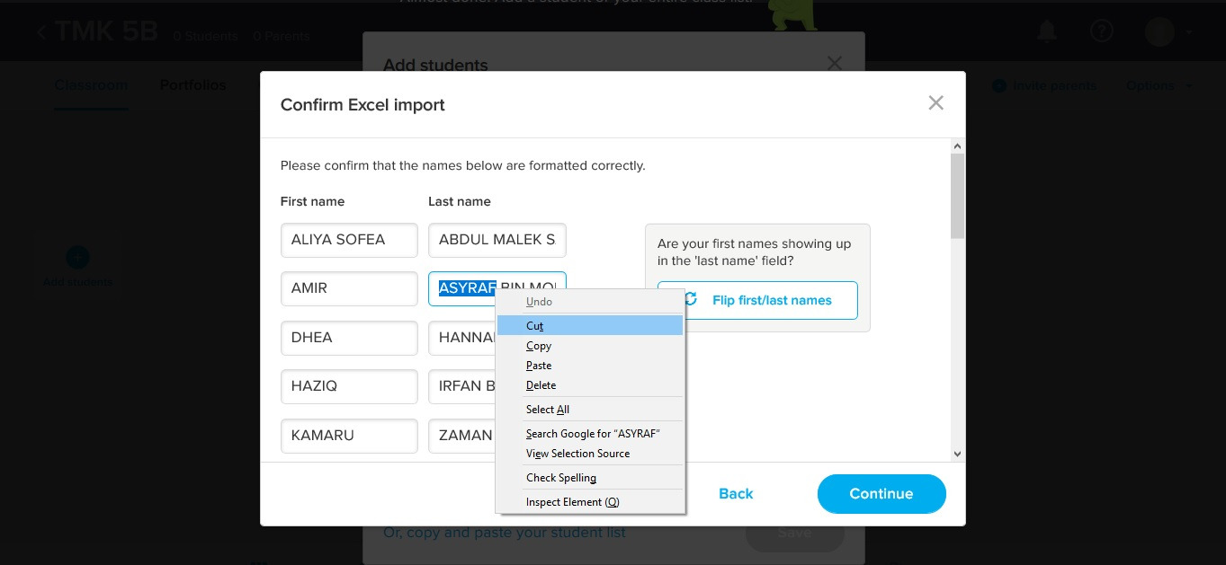Choose Cut from the context menu
The height and width of the screenshot is (565, 1226).
click(535, 326)
